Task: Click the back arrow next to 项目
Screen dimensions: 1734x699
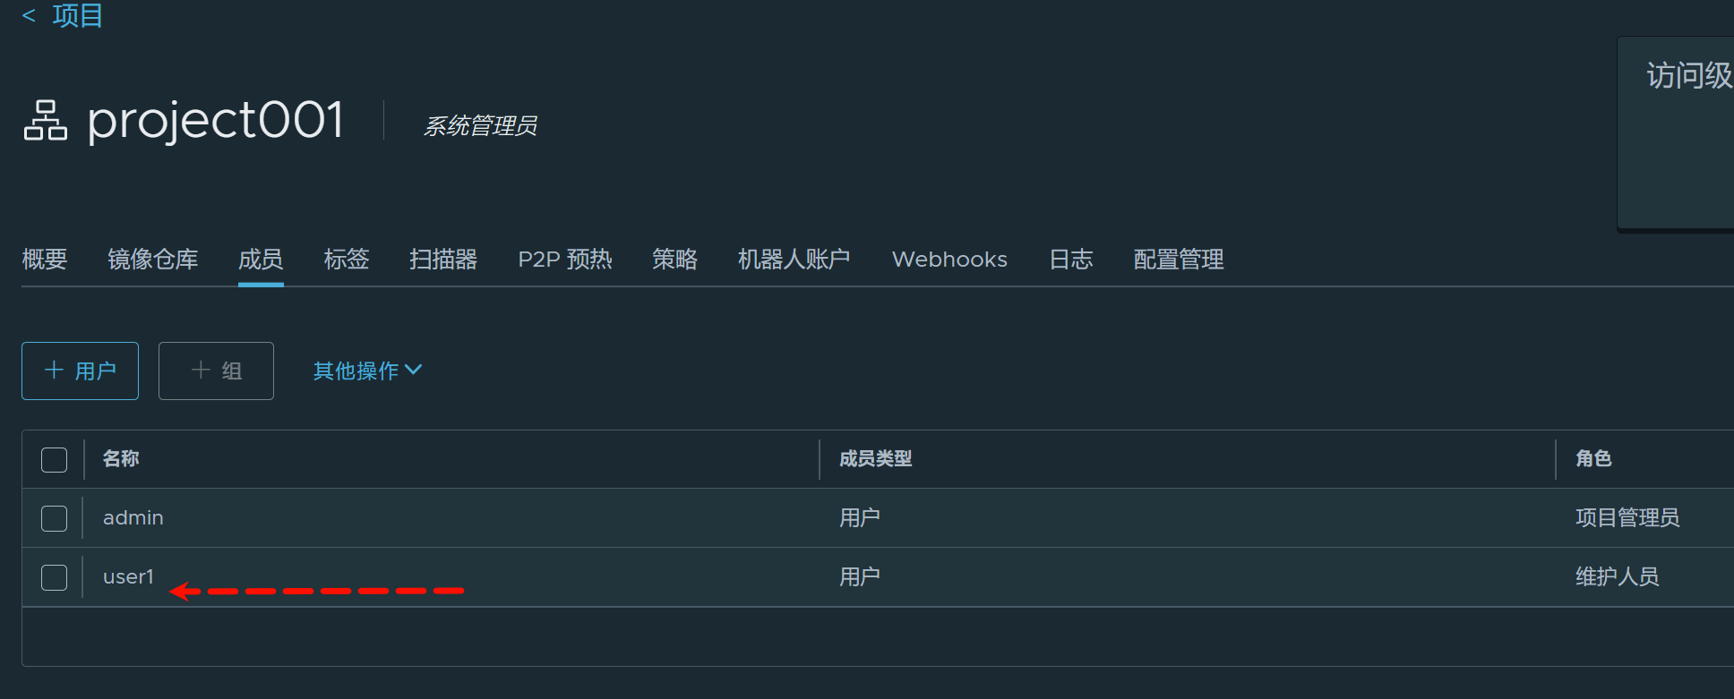Action: click(29, 16)
